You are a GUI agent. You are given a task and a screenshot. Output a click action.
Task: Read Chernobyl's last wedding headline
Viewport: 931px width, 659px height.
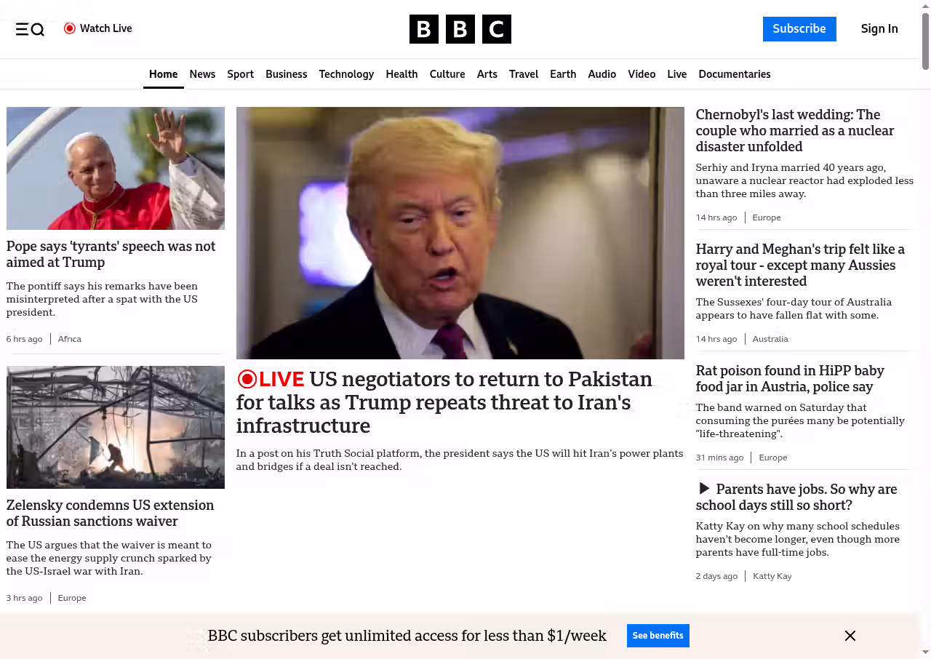794,131
